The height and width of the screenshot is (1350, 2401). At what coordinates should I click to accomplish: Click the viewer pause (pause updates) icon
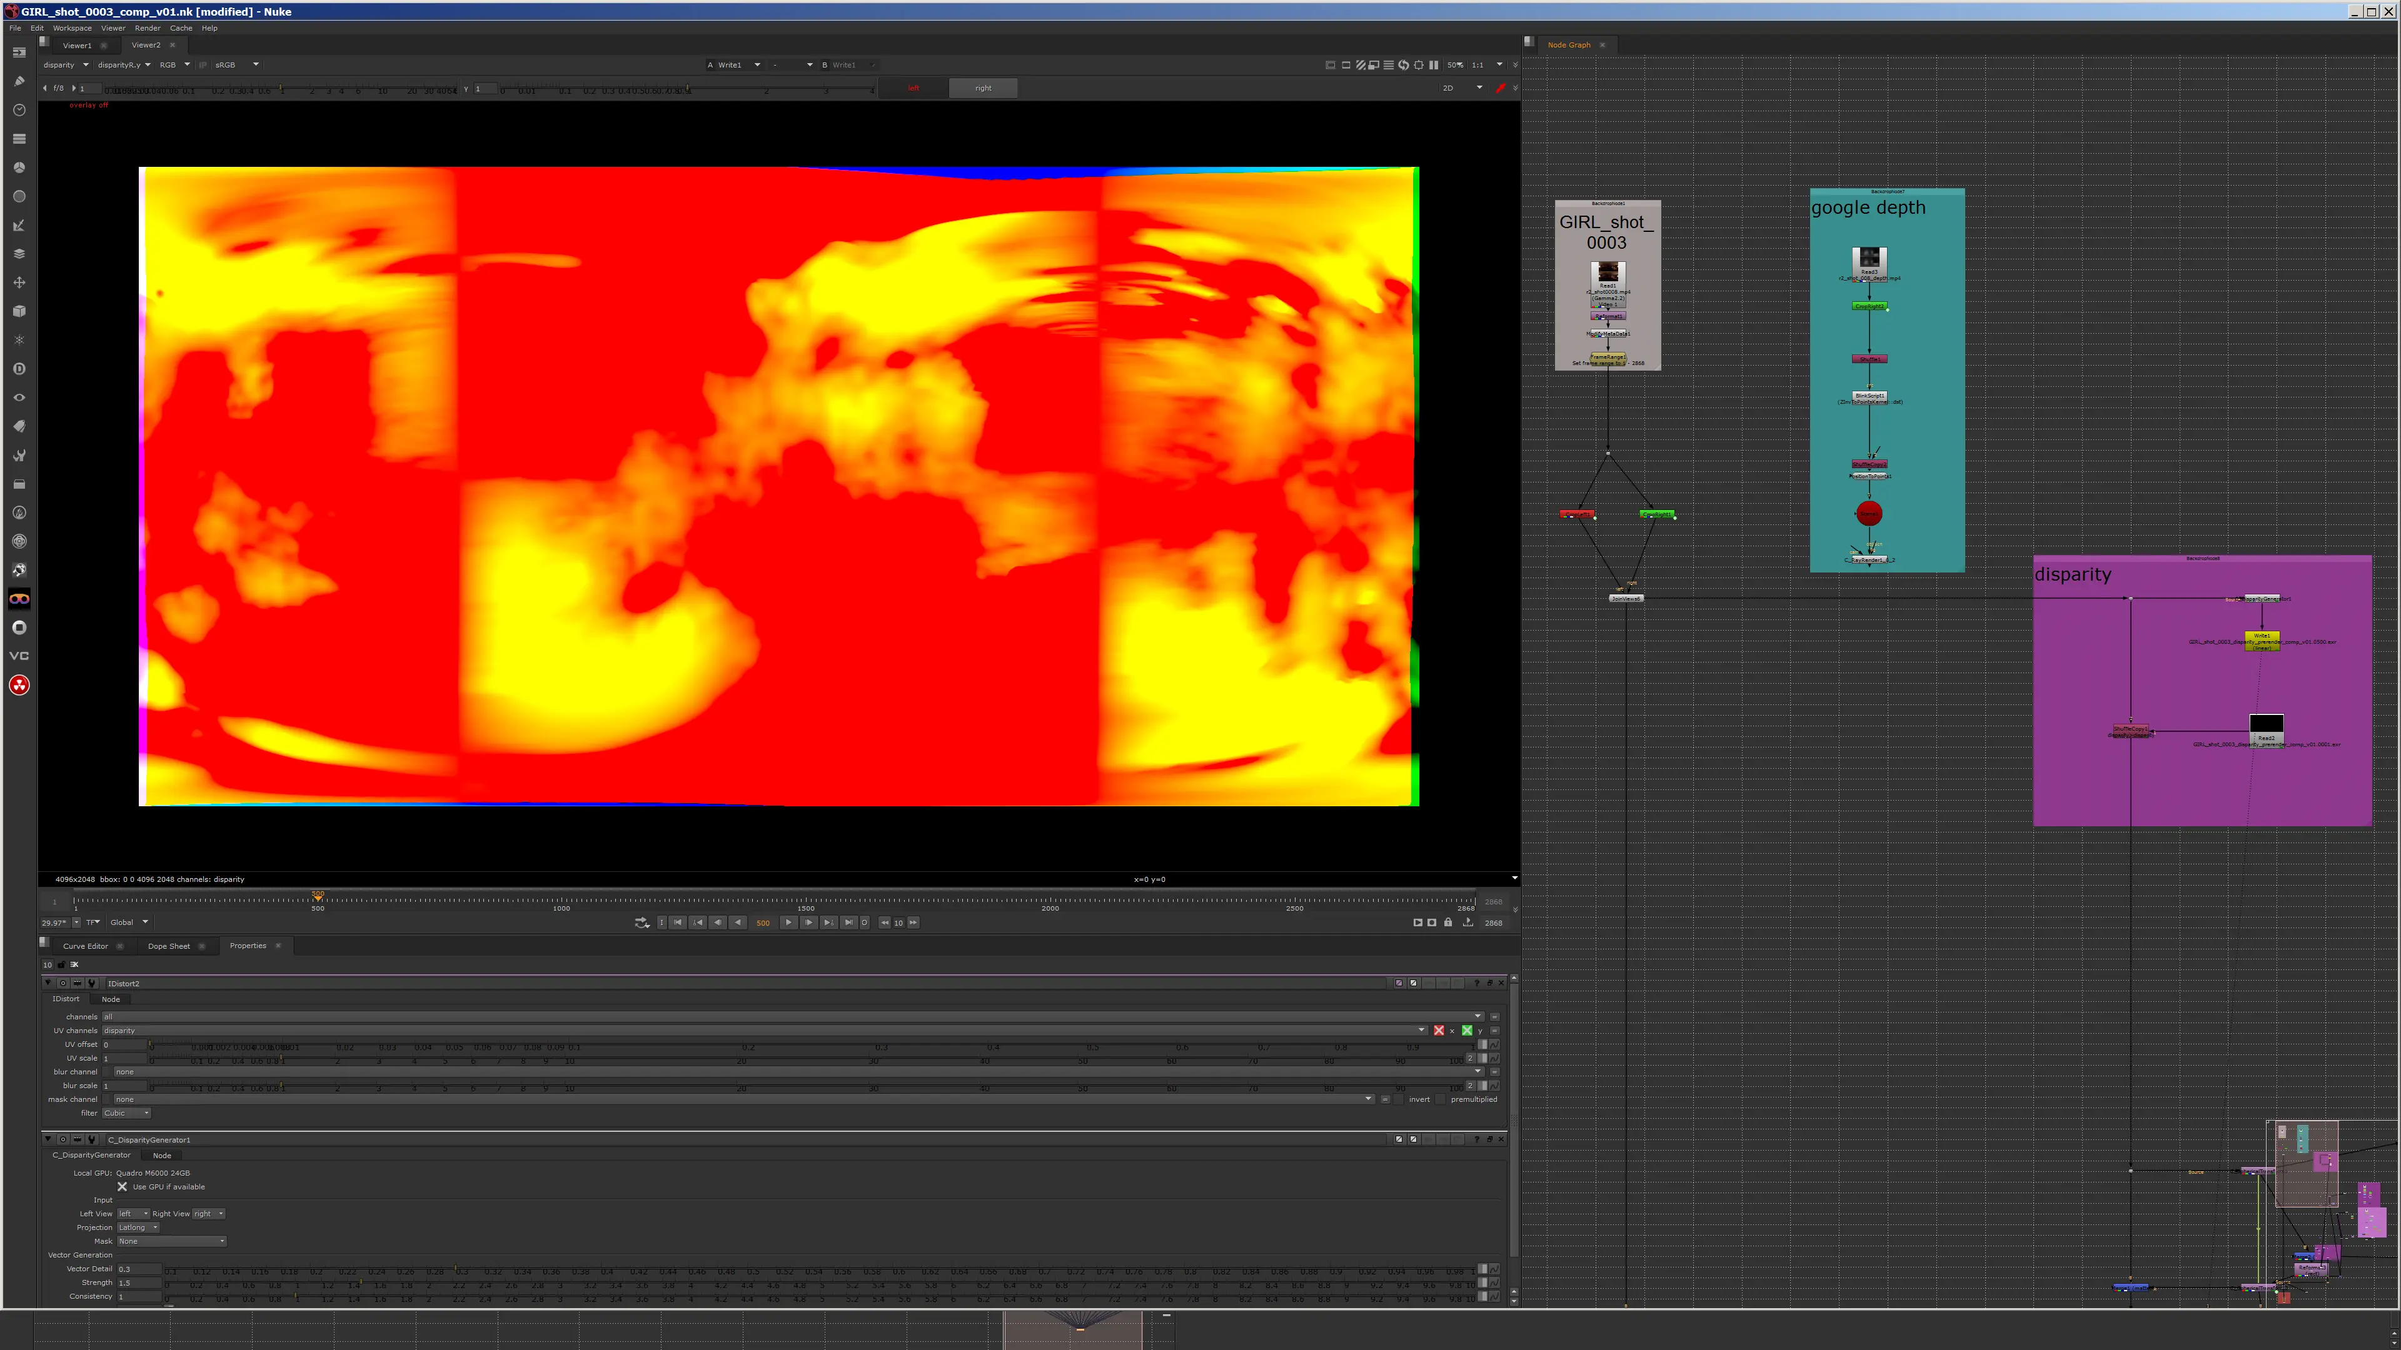1434,65
